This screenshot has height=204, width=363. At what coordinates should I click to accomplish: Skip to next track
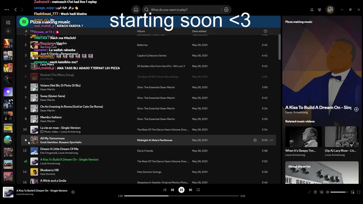coord(191,190)
